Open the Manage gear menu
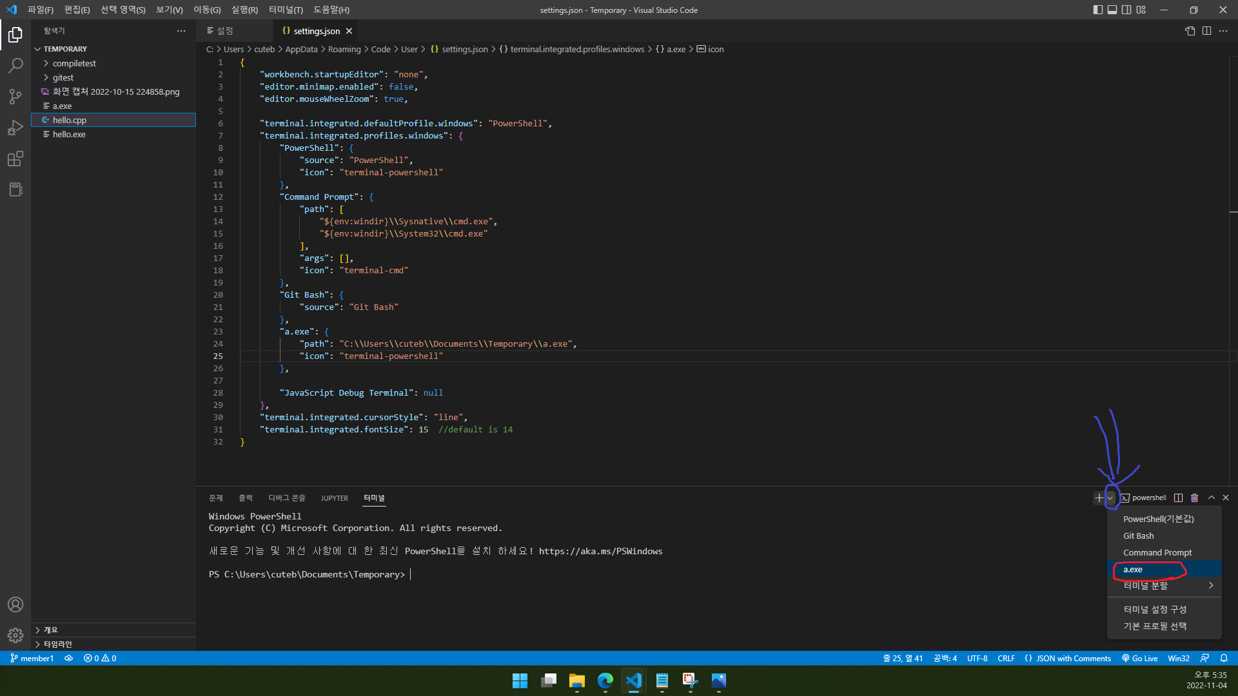This screenshot has height=696, width=1238. point(15,635)
